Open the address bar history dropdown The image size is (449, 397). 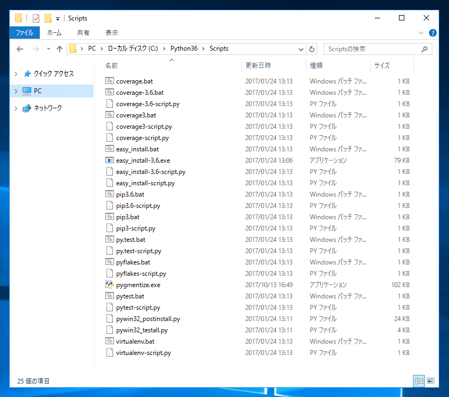coord(301,48)
